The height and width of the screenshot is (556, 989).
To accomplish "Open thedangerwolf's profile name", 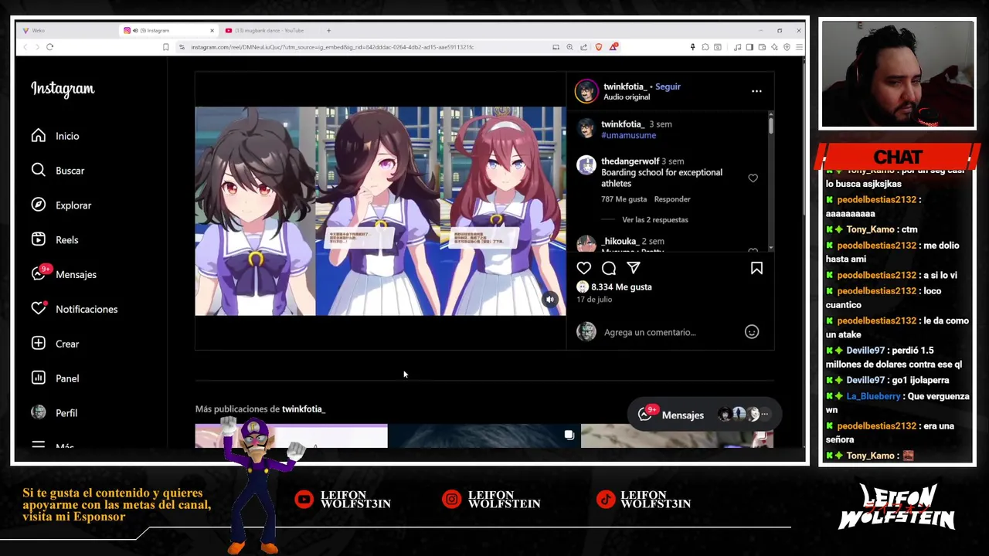I will [630, 161].
